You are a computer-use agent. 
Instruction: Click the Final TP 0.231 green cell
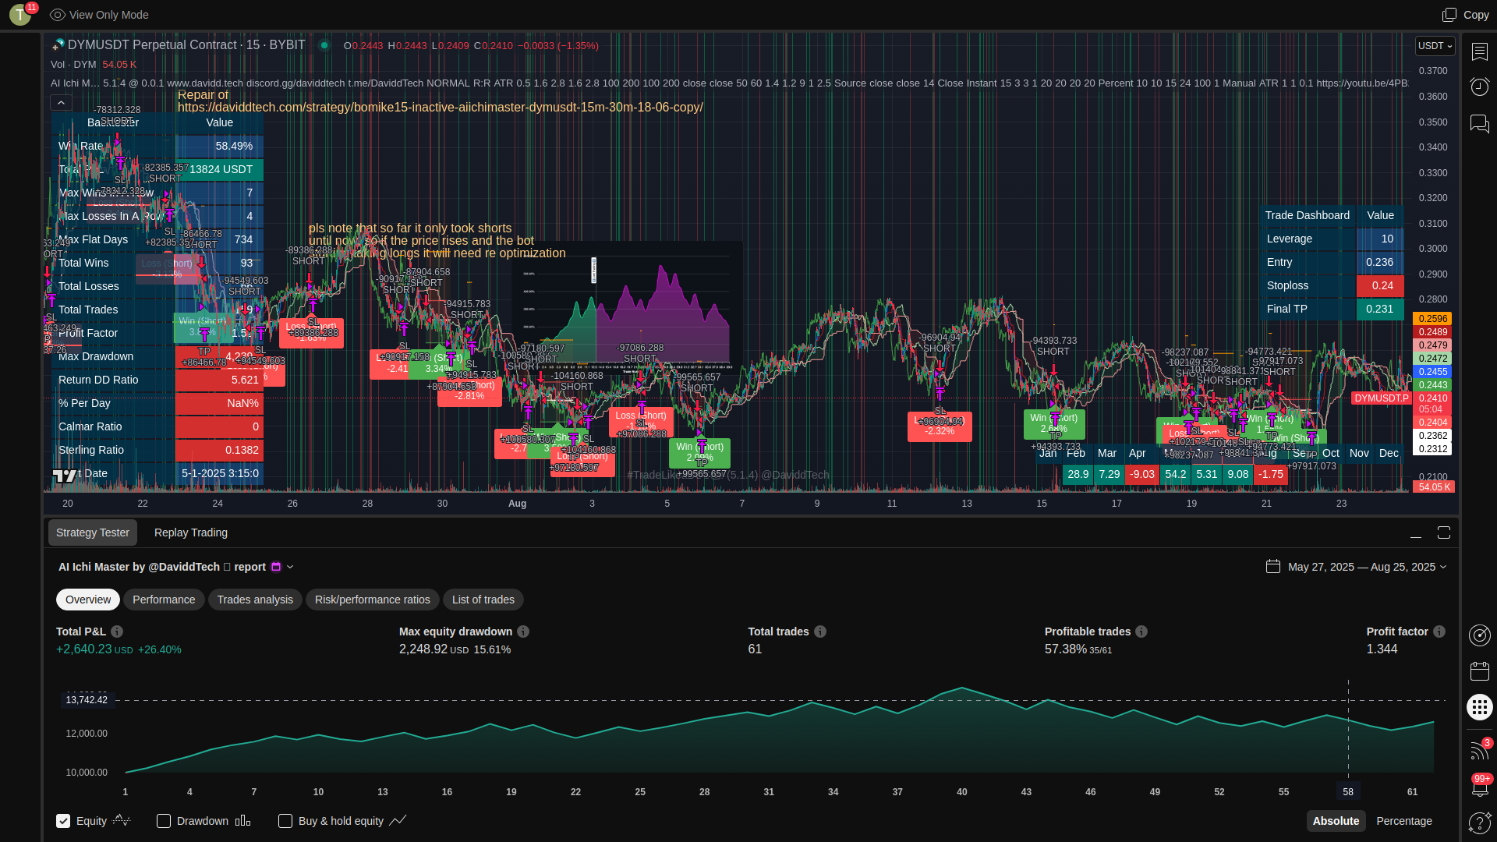tap(1381, 310)
